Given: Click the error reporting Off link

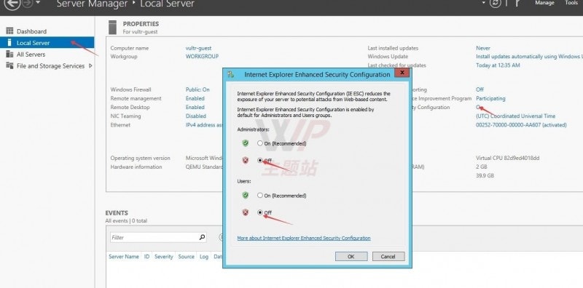Looking at the screenshot, I should pyautogui.click(x=480, y=89).
